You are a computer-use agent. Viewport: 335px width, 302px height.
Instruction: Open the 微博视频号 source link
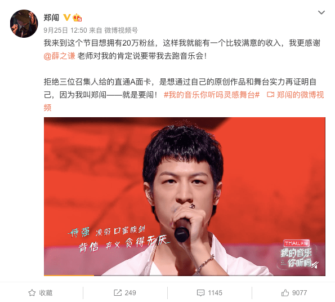click(121, 30)
